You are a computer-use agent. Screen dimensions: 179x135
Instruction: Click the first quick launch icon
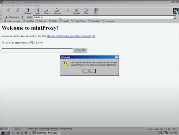point(14,133)
